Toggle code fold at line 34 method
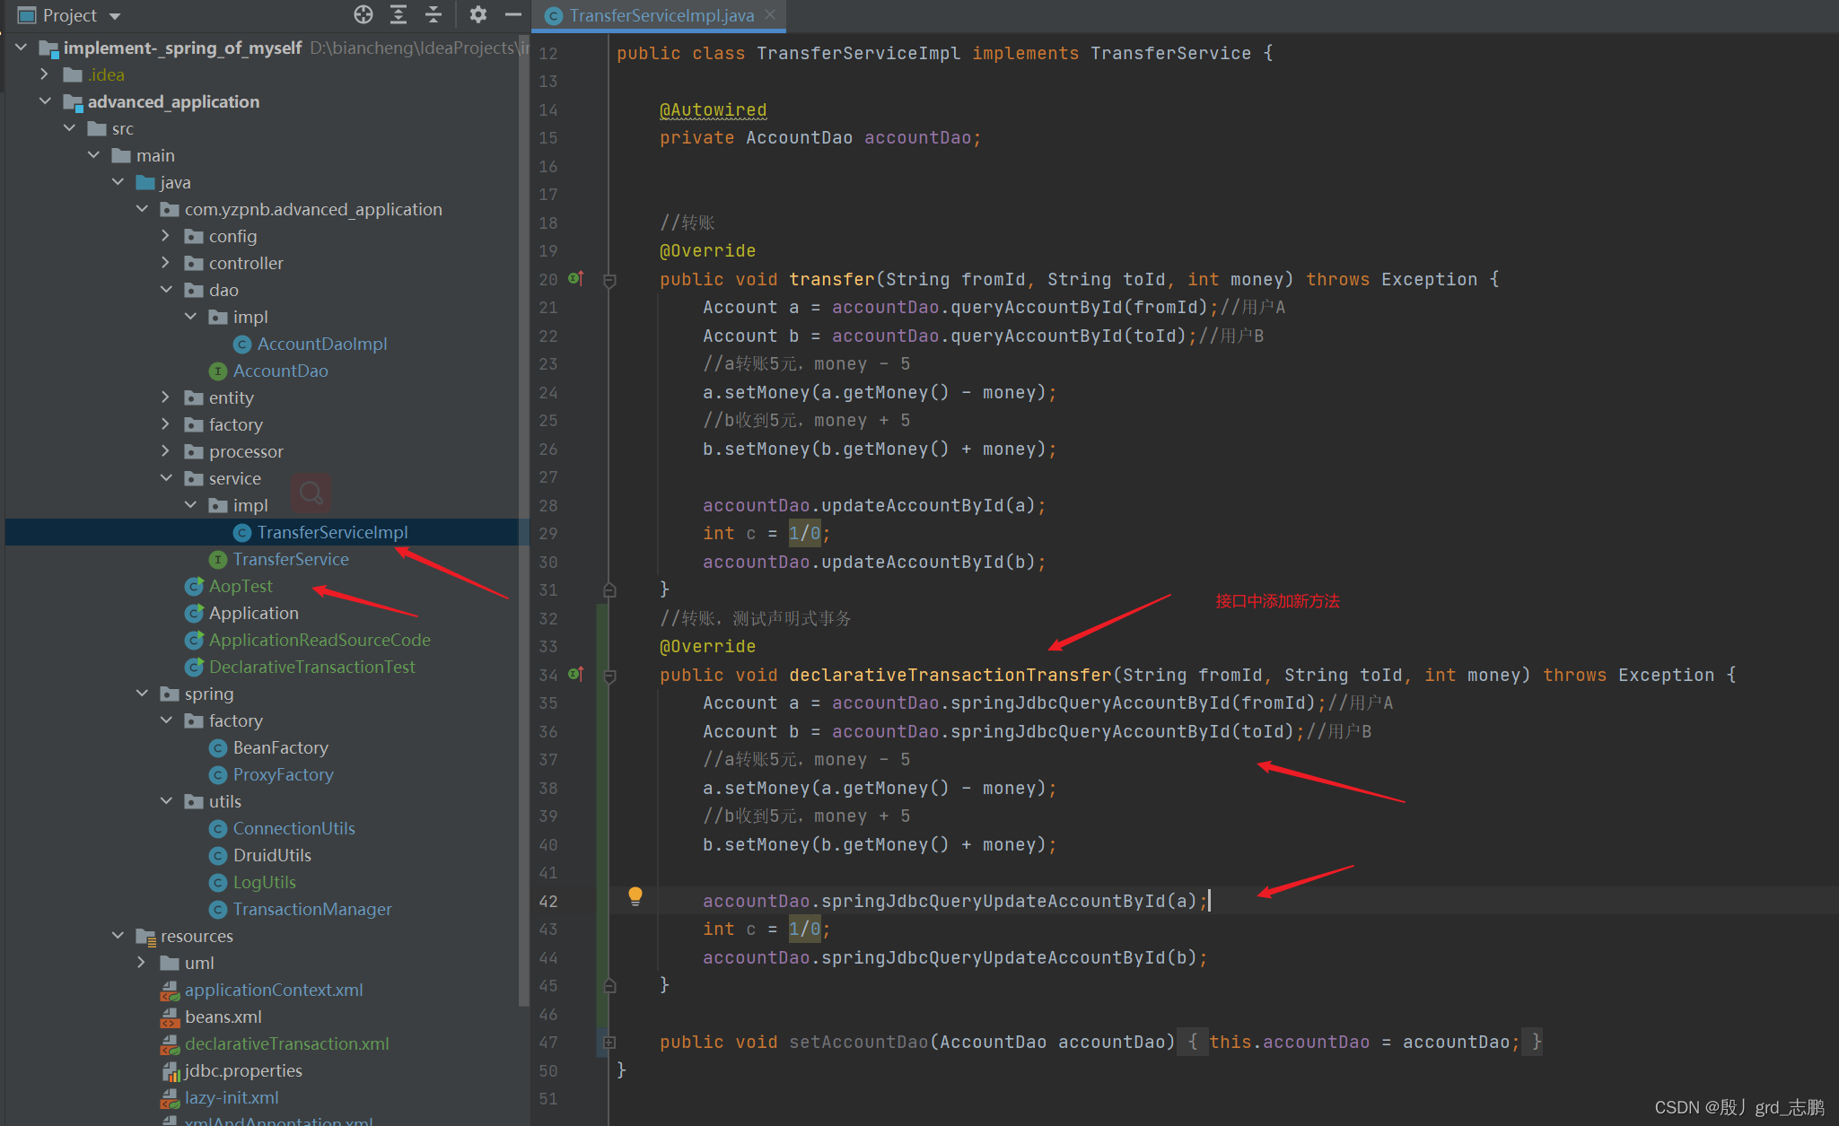Viewport: 1839px width, 1126px height. coord(610,676)
